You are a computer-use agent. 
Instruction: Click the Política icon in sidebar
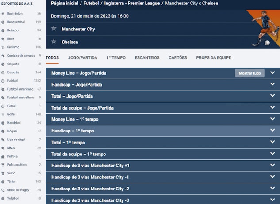(x=3, y=156)
